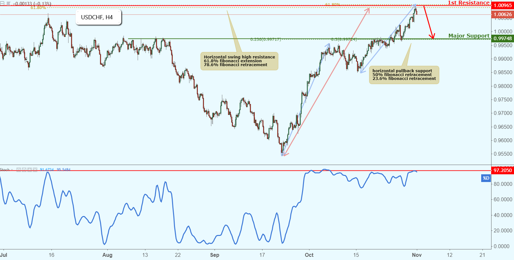514x260 pixels.
Task: Click the 22 date label on time axis
Action: coord(178,255)
